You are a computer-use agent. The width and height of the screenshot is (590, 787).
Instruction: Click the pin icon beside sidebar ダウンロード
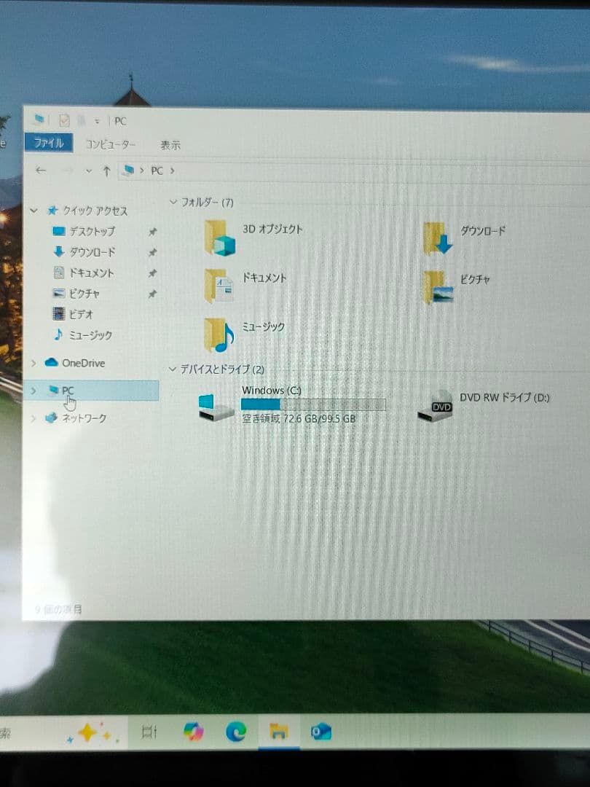[152, 252]
